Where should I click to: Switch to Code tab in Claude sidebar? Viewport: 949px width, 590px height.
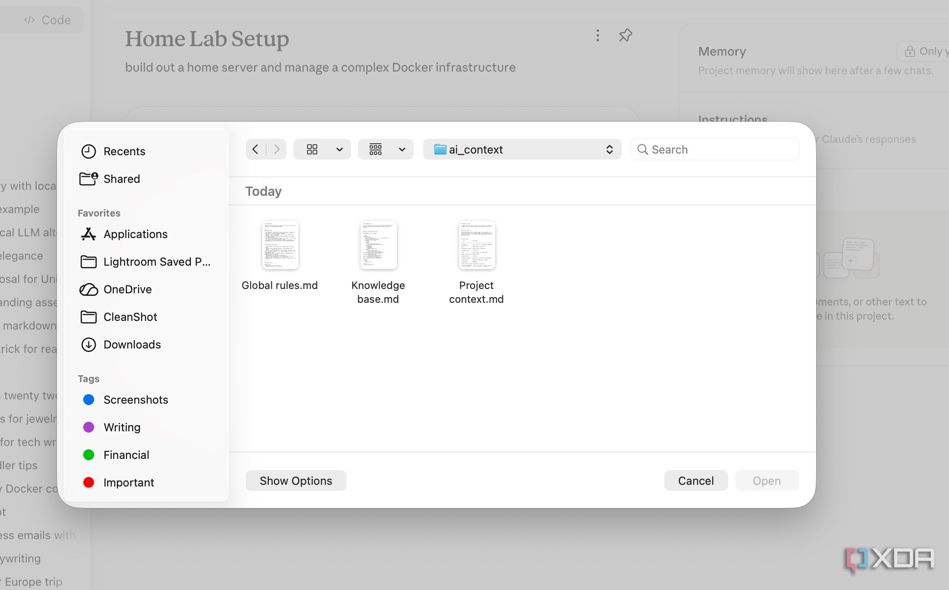tap(47, 20)
